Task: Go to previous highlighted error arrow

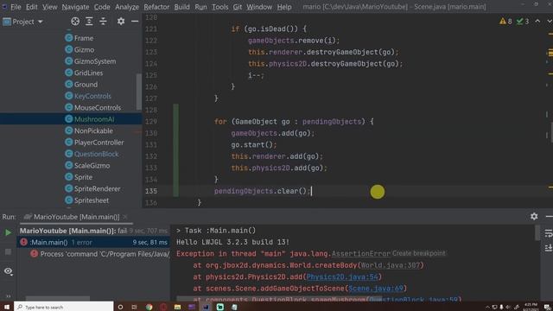Action: click(537, 21)
